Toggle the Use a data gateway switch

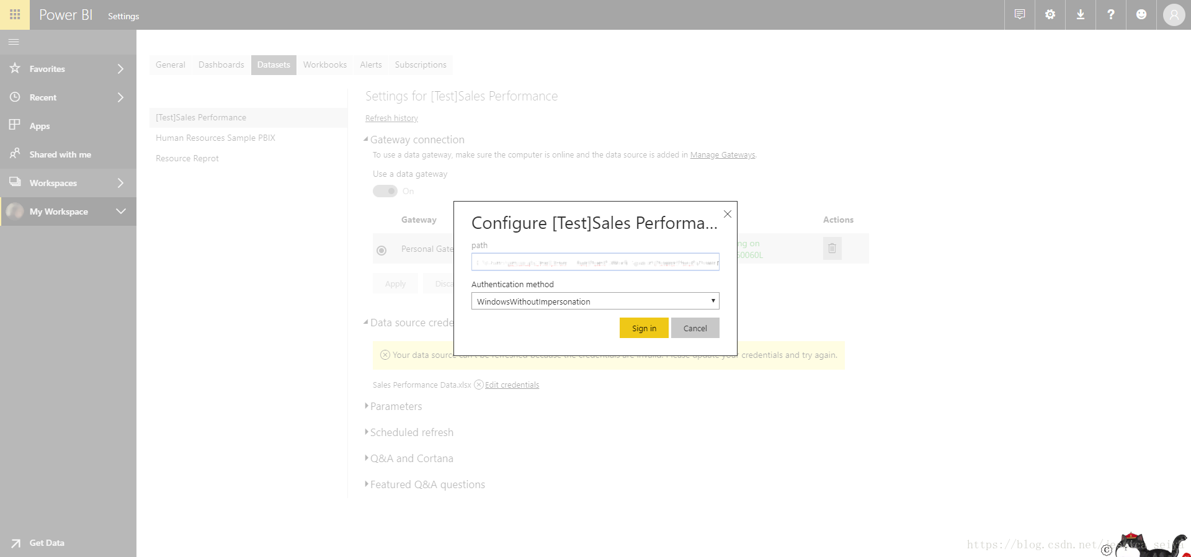(385, 191)
